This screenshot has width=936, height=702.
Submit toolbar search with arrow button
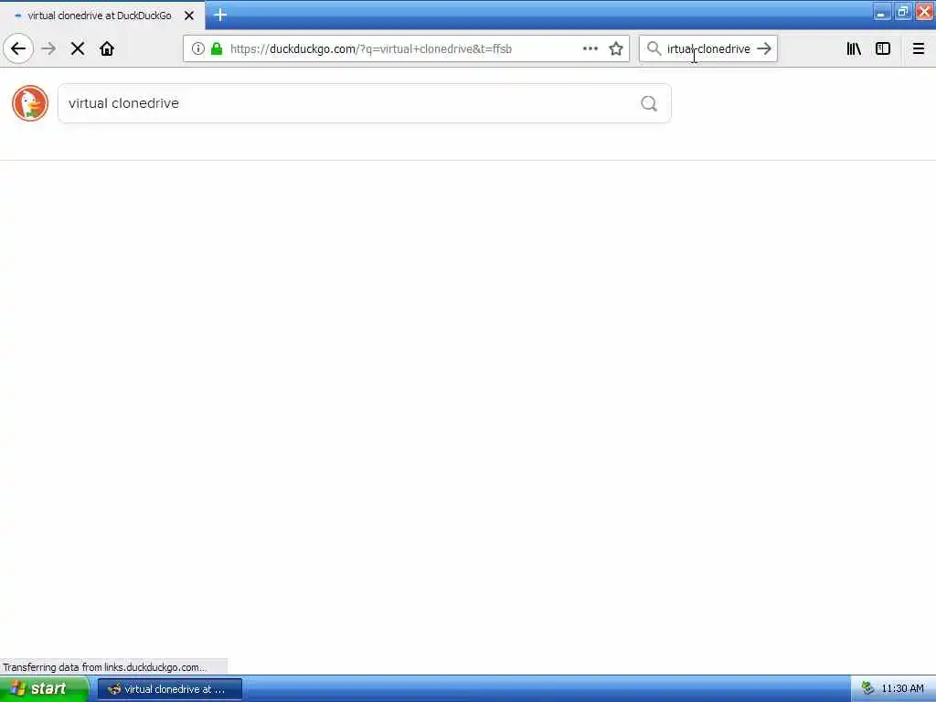(764, 49)
